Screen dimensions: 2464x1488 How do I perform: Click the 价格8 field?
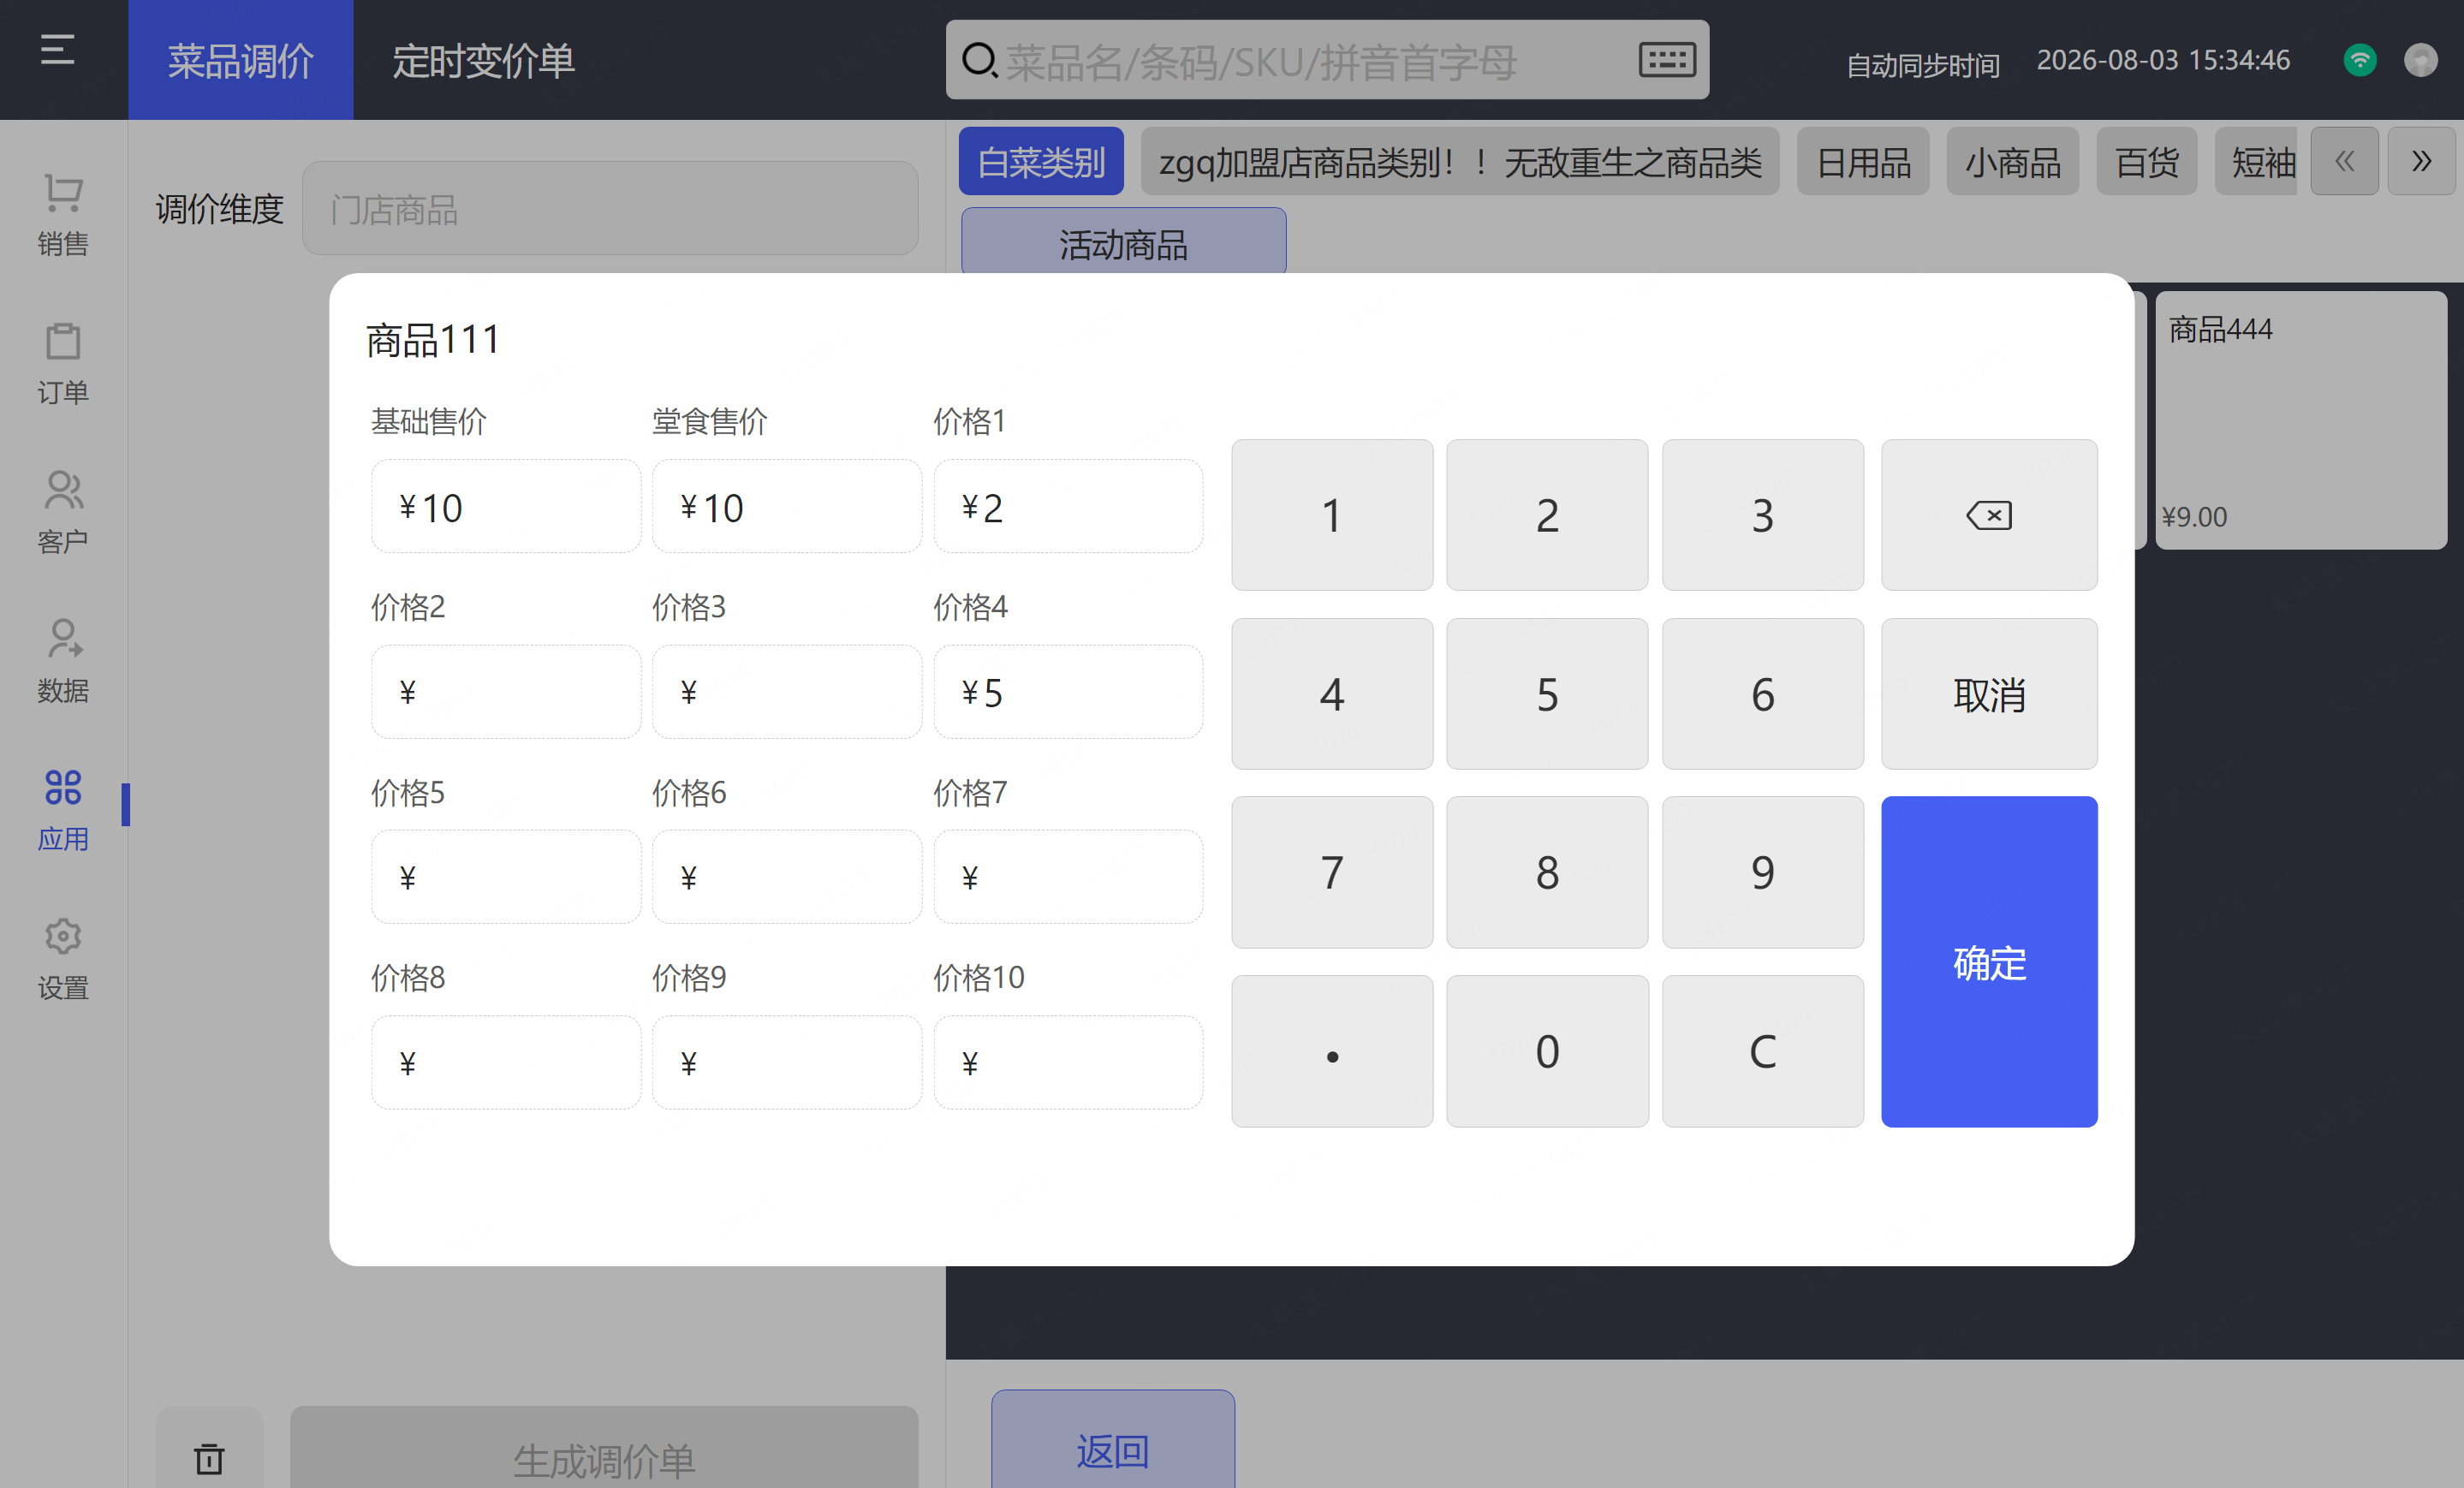506,1062
